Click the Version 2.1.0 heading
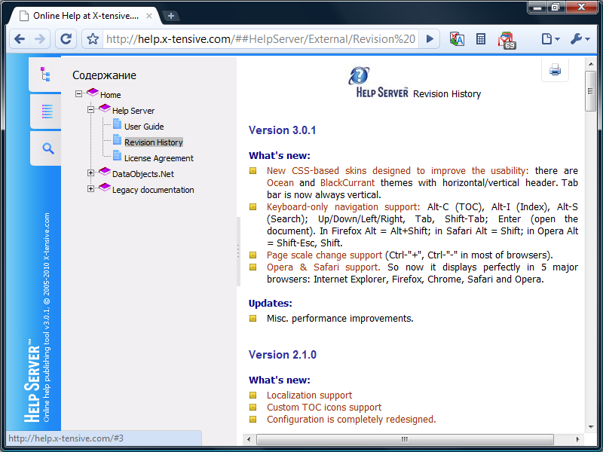Viewport: 603px width, 452px height. [283, 354]
